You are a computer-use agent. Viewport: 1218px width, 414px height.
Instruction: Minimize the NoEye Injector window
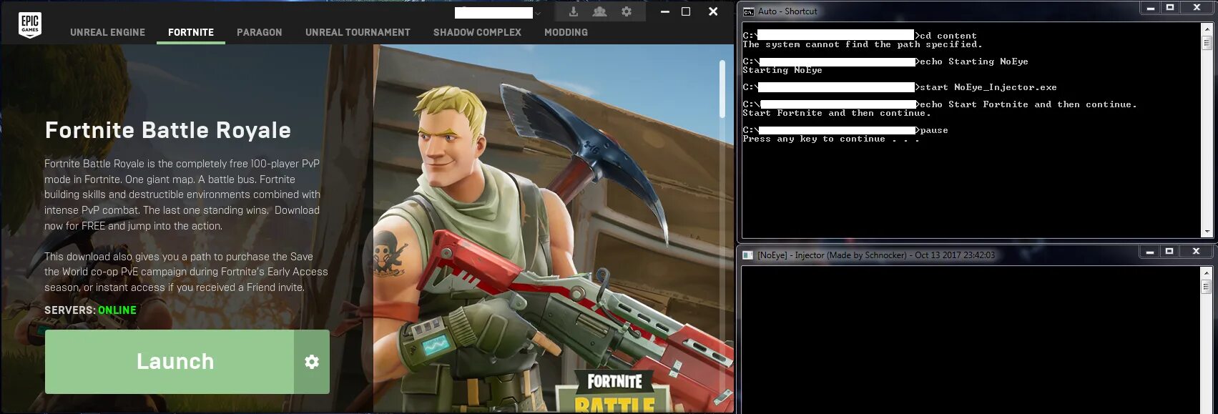click(x=1149, y=252)
